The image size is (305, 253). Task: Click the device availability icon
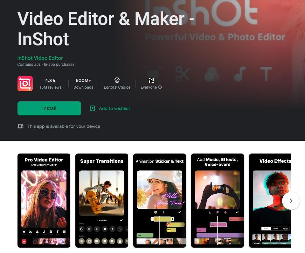(20, 126)
